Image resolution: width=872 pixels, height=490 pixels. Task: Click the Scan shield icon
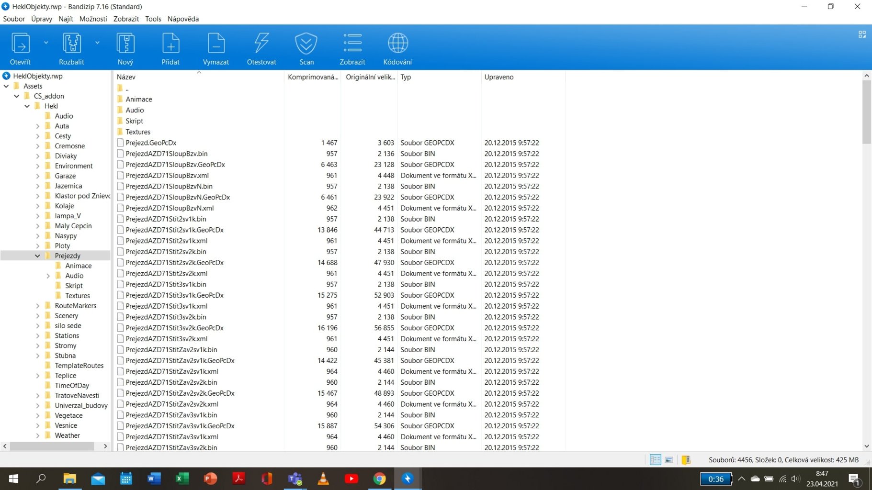coord(306,44)
